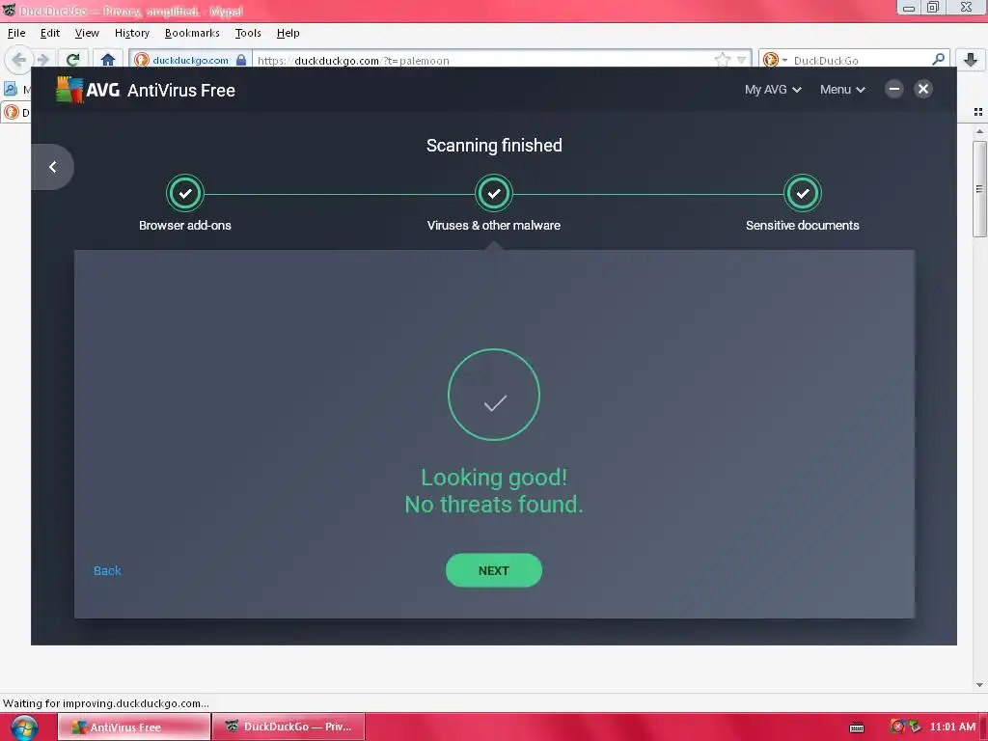Maximize/restore the browser window
Screen dimensions: 988x741
pyautogui.click(x=933, y=7)
